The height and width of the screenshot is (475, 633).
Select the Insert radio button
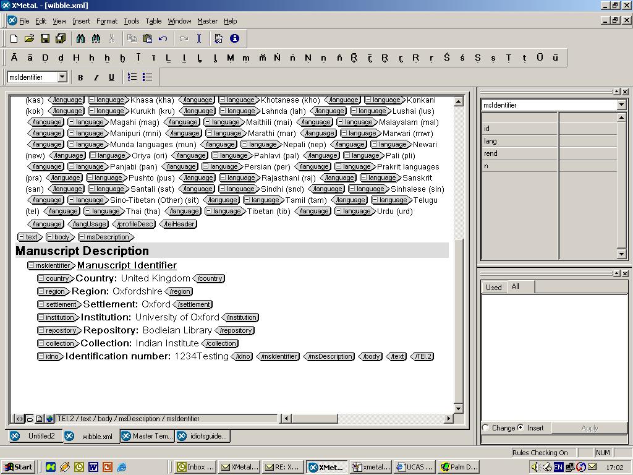520,427
